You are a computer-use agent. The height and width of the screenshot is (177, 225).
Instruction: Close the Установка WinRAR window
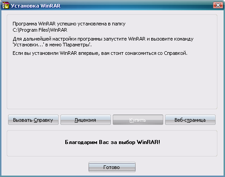[x=218, y=5]
